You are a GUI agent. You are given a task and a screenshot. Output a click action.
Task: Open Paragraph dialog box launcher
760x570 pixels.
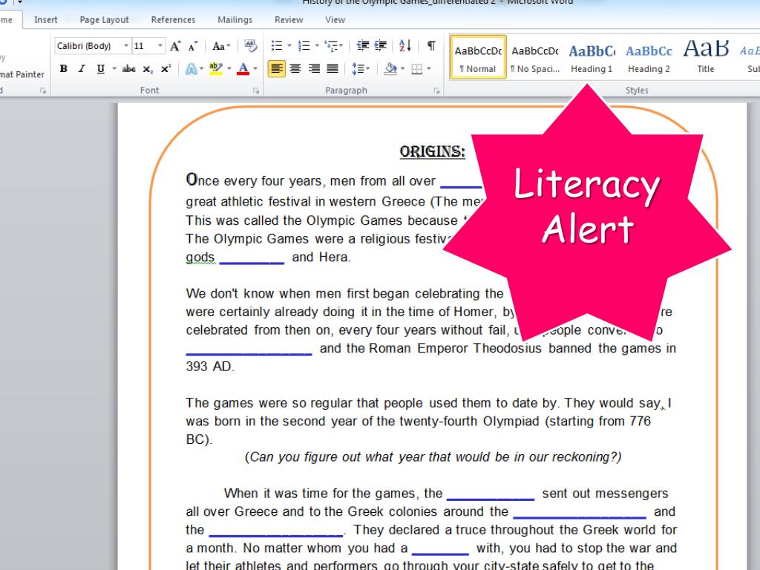[436, 91]
